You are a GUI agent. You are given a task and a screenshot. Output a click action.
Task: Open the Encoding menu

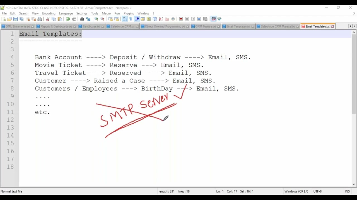pos(49,13)
